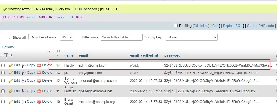Open the Sort by key dropdown

(192, 37)
